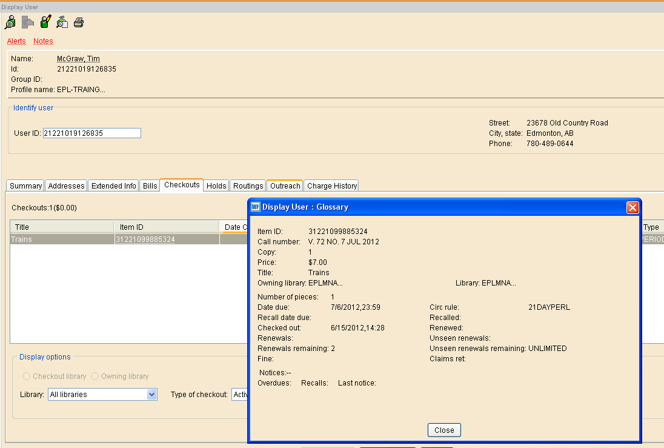Open the Type of checkout dropdown
The height and width of the screenshot is (448, 664).
click(240, 395)
